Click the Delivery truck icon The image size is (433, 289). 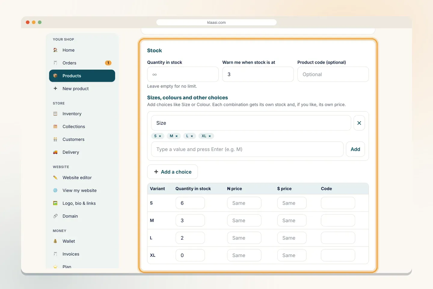point(55,152)
